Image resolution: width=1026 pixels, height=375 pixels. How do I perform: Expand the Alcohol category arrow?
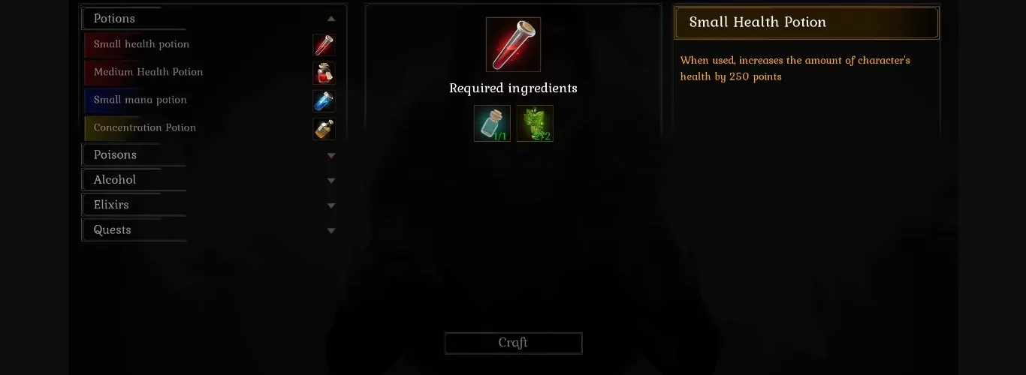tap(331, 180)
